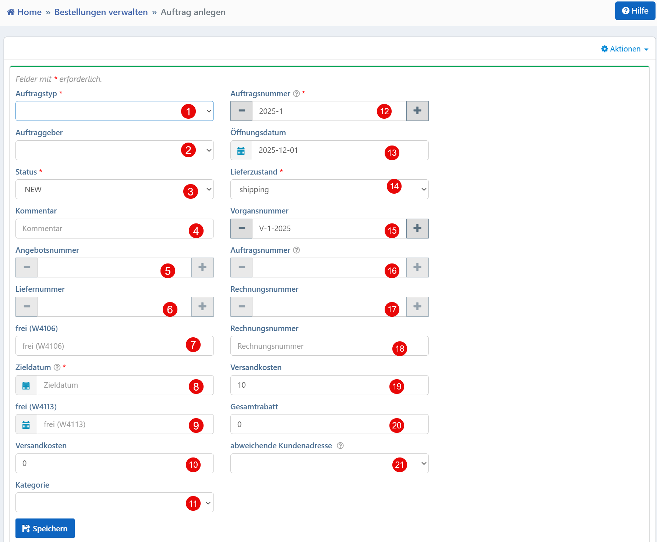Click the plus button beside Auftragsnummer 2025-1

coord(417,111)
